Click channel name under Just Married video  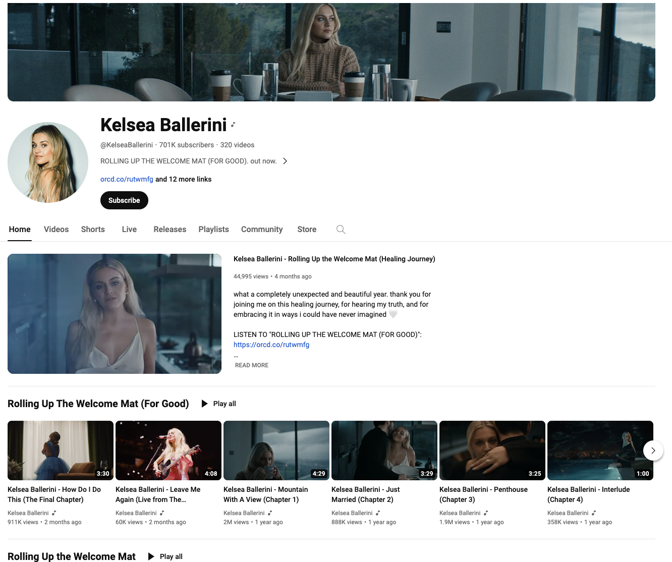point(352,513)
